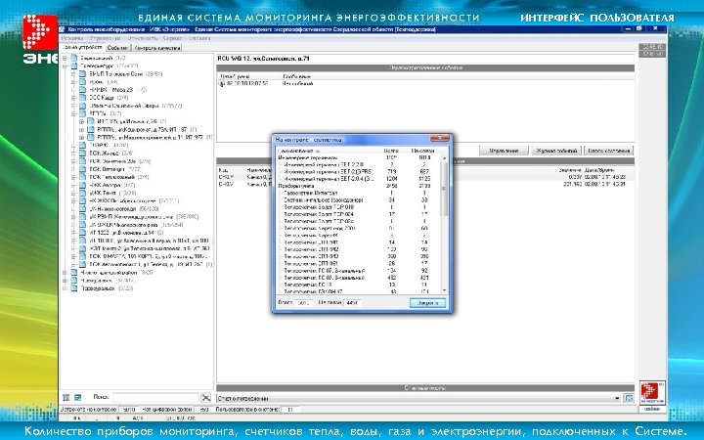The height and width of the screenshot is (440, 704).
Task: Click the folder icon beside Екатеринбург
Action: point(74,66)
